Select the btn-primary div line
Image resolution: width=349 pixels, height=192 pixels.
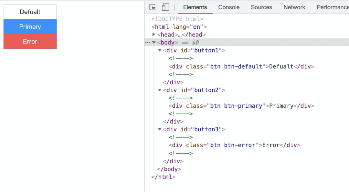(x=241, y=106)
